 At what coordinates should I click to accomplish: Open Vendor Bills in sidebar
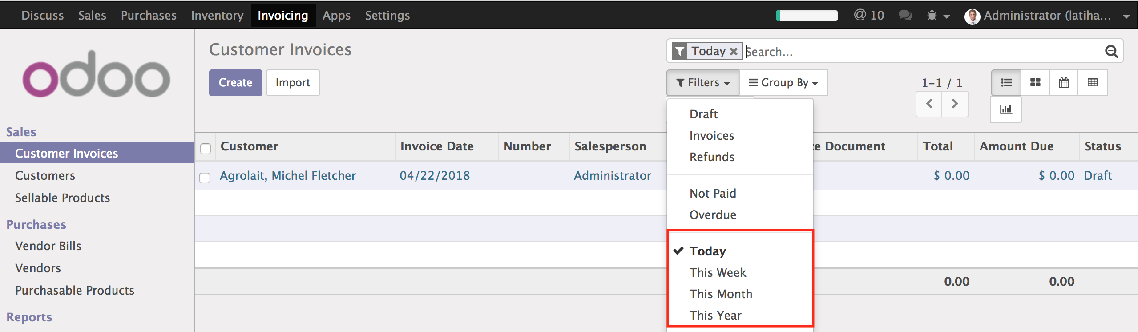[x=48, y=246]
